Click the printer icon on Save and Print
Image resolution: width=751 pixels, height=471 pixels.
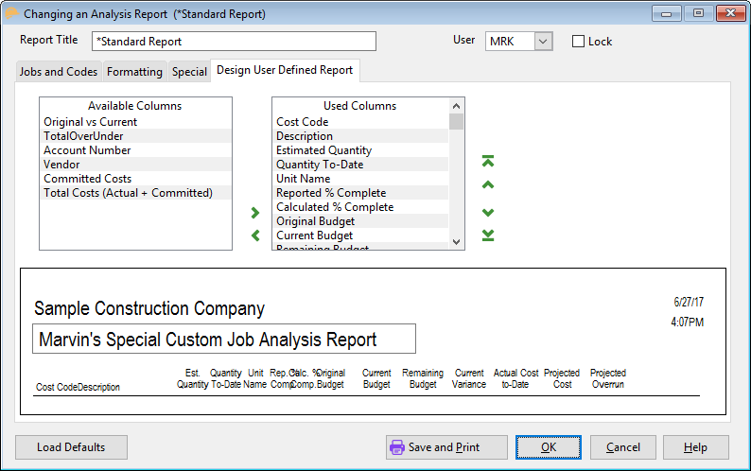(397, 447)
